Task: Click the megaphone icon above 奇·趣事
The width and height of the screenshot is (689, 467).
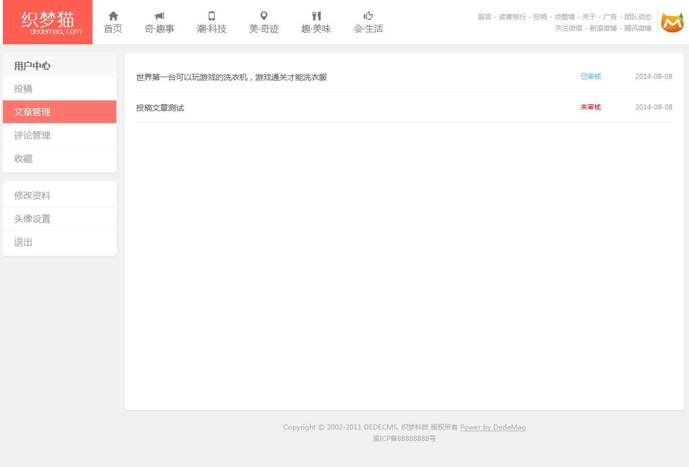Action: point(159,16)
